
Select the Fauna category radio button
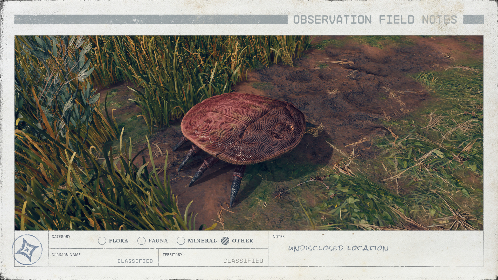141,241
